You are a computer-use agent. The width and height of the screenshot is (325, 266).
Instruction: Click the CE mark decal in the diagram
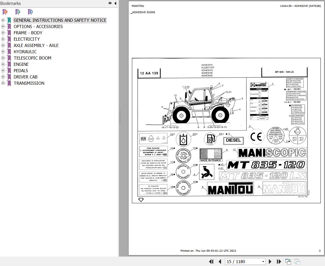click(256, 137)
